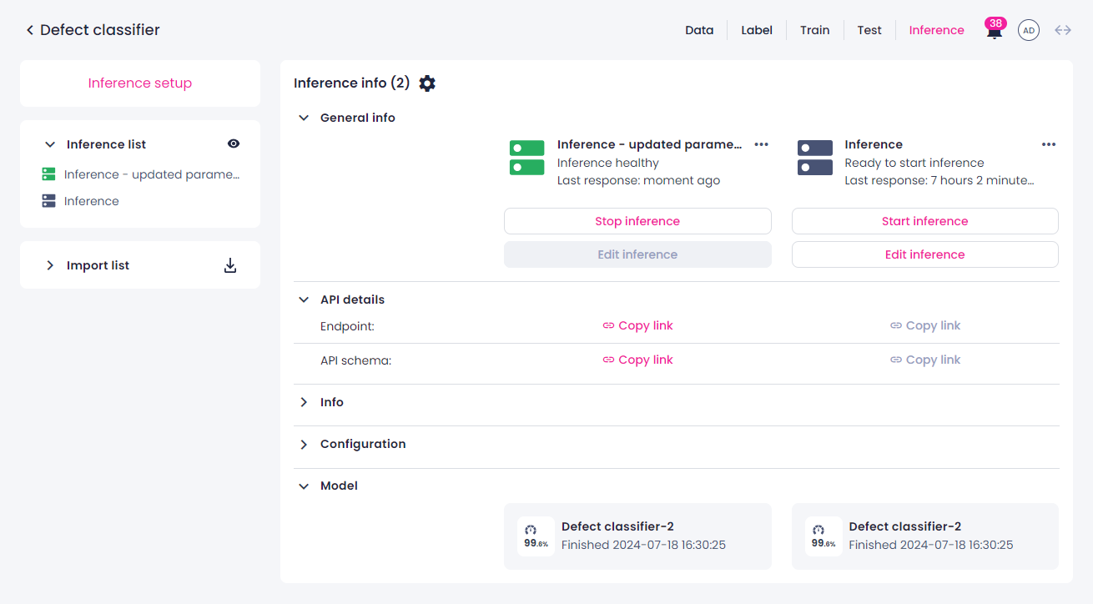This screenshot has height=604, width=1093.
Task: Click the grey Endpoint link chain icon
Action: [896, 325]
